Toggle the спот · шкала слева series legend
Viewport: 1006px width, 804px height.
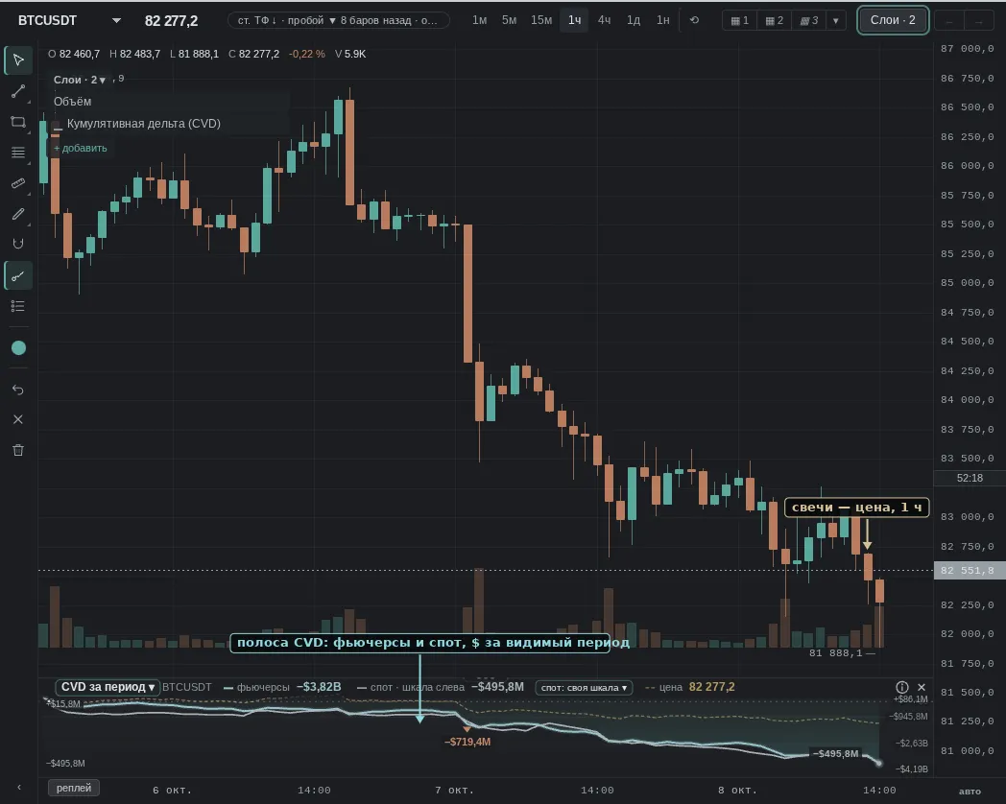pos(411,687)
